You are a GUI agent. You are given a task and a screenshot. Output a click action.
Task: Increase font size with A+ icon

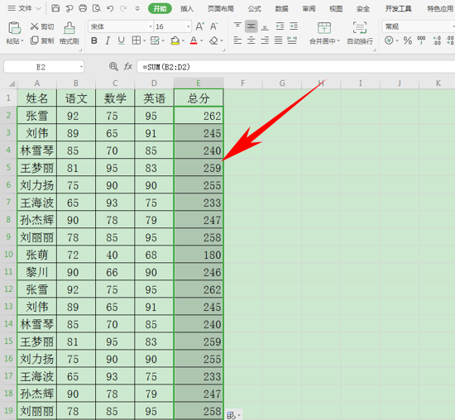[200, 26]
